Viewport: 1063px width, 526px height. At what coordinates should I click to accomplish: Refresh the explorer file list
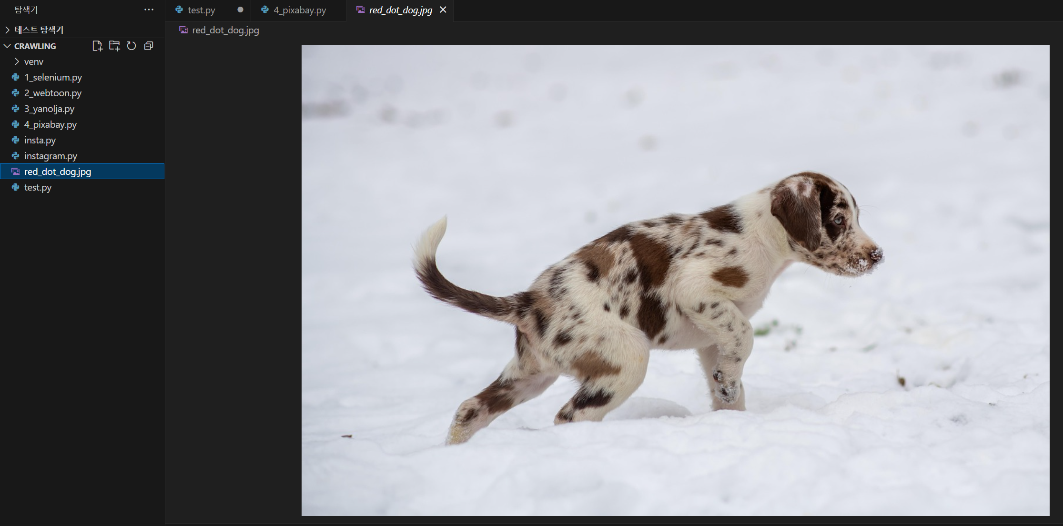click(x=132, y=46)
